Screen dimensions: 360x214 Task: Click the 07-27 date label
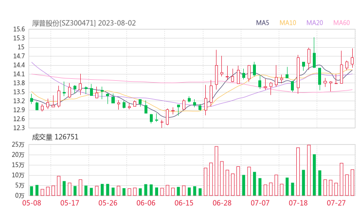point(336,203)
